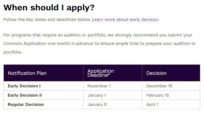Click the 'April 1' decision date cell
The width and height of the screenshot is (204, 117).
click(152, 104)
